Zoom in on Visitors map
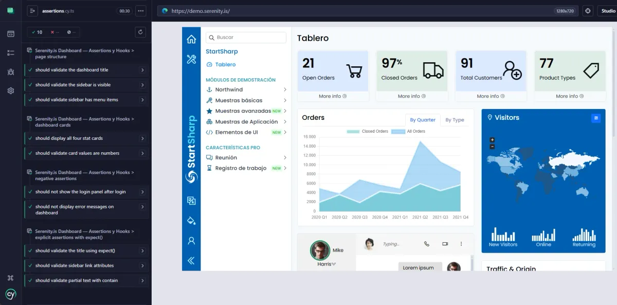Viewport: 617px width, 305px height. (492, 140)
